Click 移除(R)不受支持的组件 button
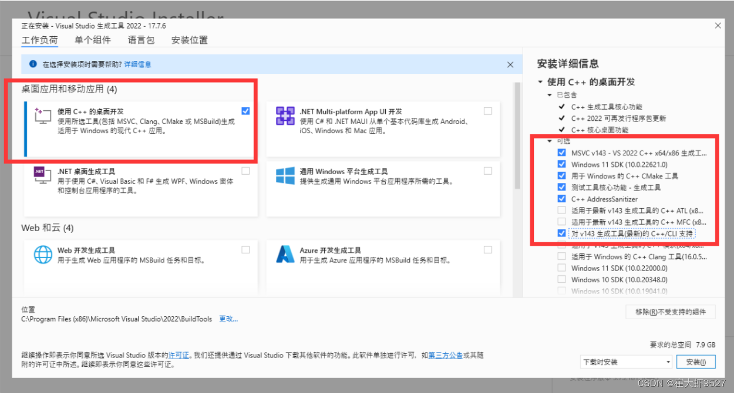This screenshot has height=393, width=734. click(670, 312)
